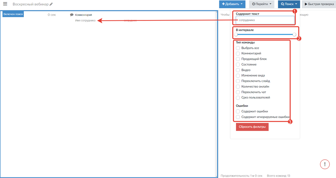Enable the Содержит ошибки checkbox
This screenshot has height=178, width=336.
pos(238,112)
